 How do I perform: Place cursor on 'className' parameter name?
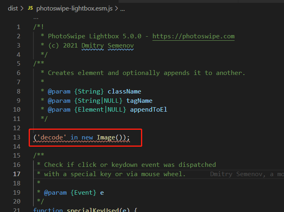[x=124, y=91]
